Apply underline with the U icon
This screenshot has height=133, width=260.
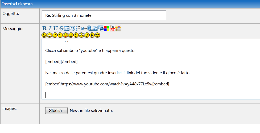click(56, 28)
